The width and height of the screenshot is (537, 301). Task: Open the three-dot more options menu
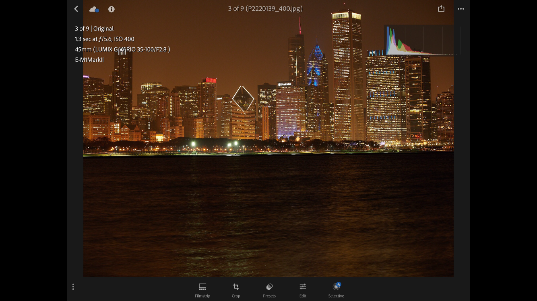point(461,9)
